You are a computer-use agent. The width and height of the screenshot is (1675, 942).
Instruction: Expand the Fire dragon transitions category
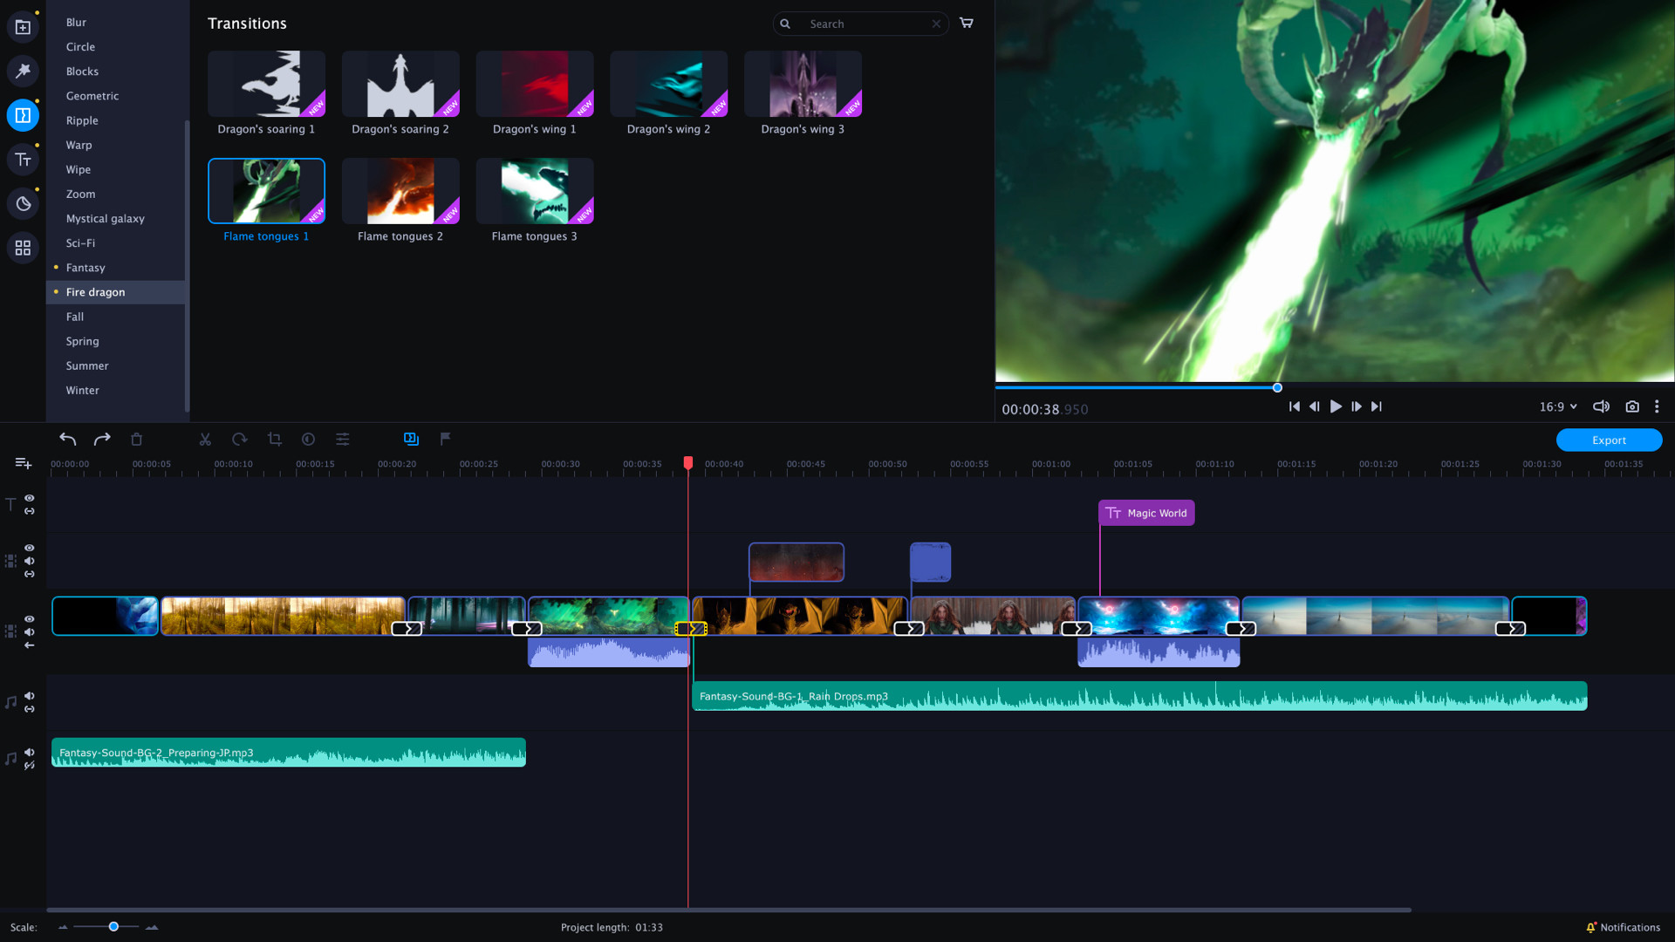click(95, 291)
